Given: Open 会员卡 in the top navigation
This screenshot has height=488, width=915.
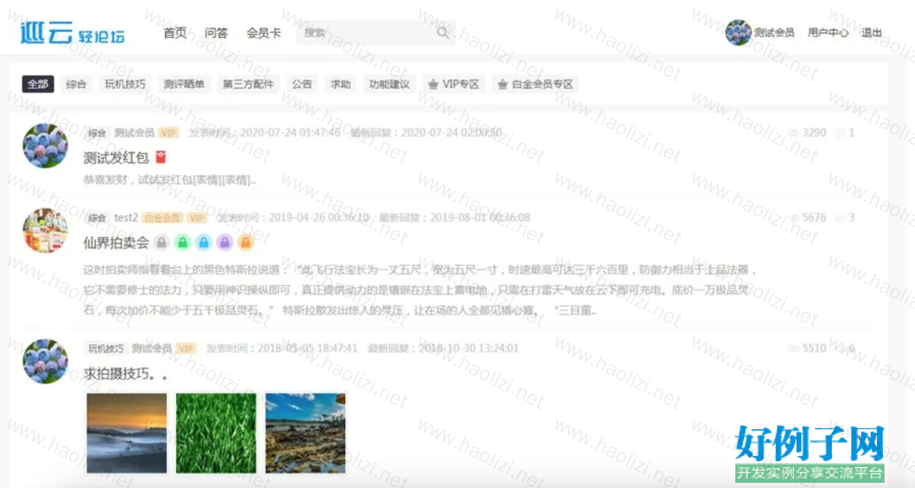Looking at the screenshot, I should [263, 33].
